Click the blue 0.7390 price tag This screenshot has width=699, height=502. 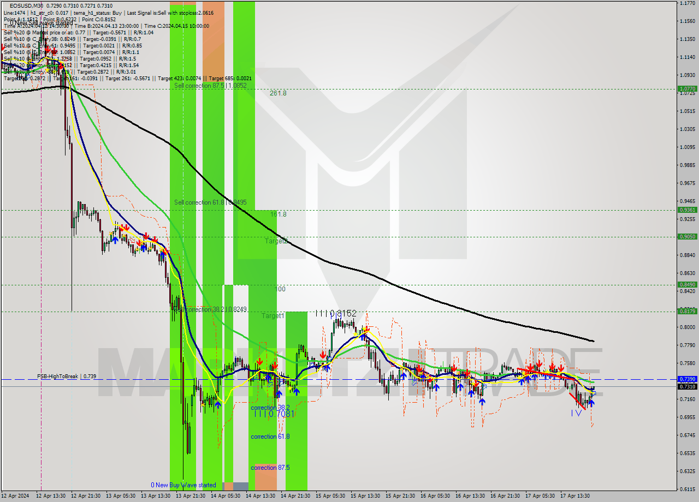coord(687,379)
